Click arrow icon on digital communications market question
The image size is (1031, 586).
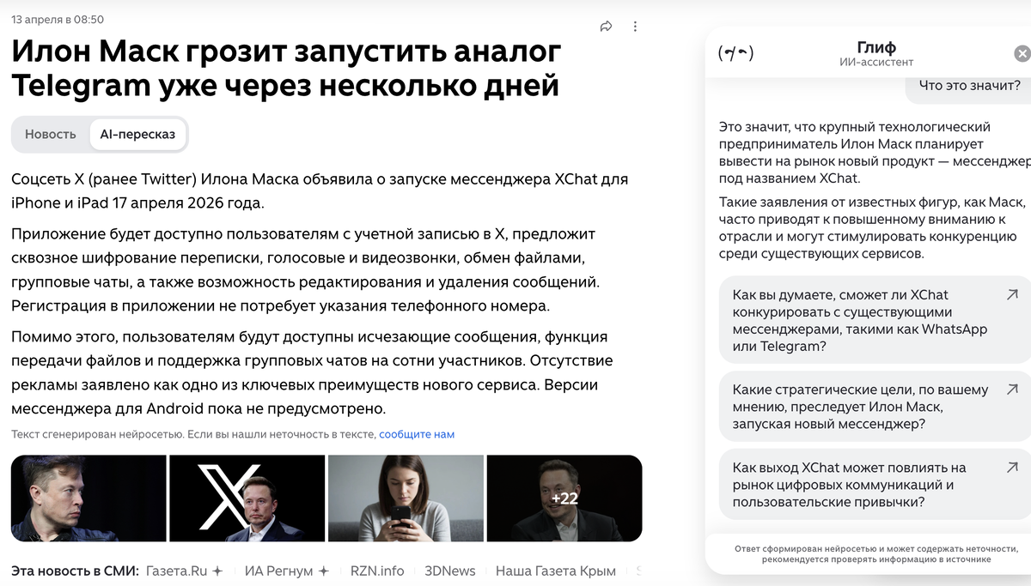coord(1011,468)
